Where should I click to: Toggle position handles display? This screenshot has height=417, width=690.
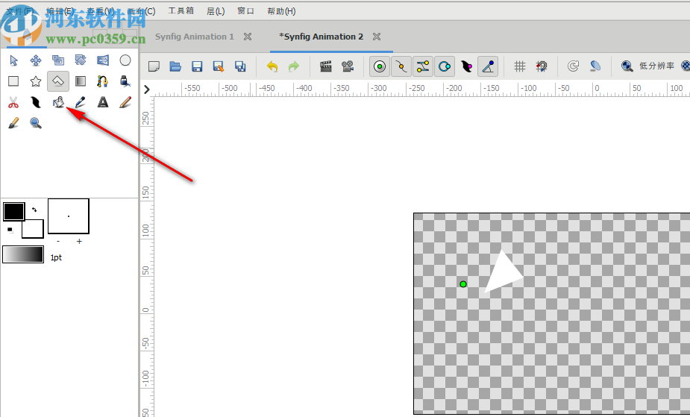380,66
